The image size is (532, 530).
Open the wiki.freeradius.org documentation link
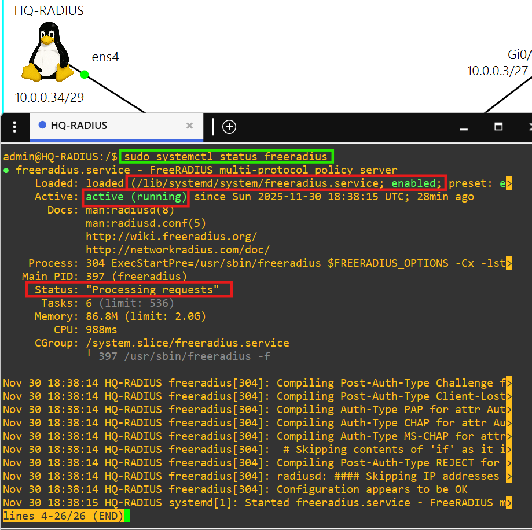(x=171, y=237)
